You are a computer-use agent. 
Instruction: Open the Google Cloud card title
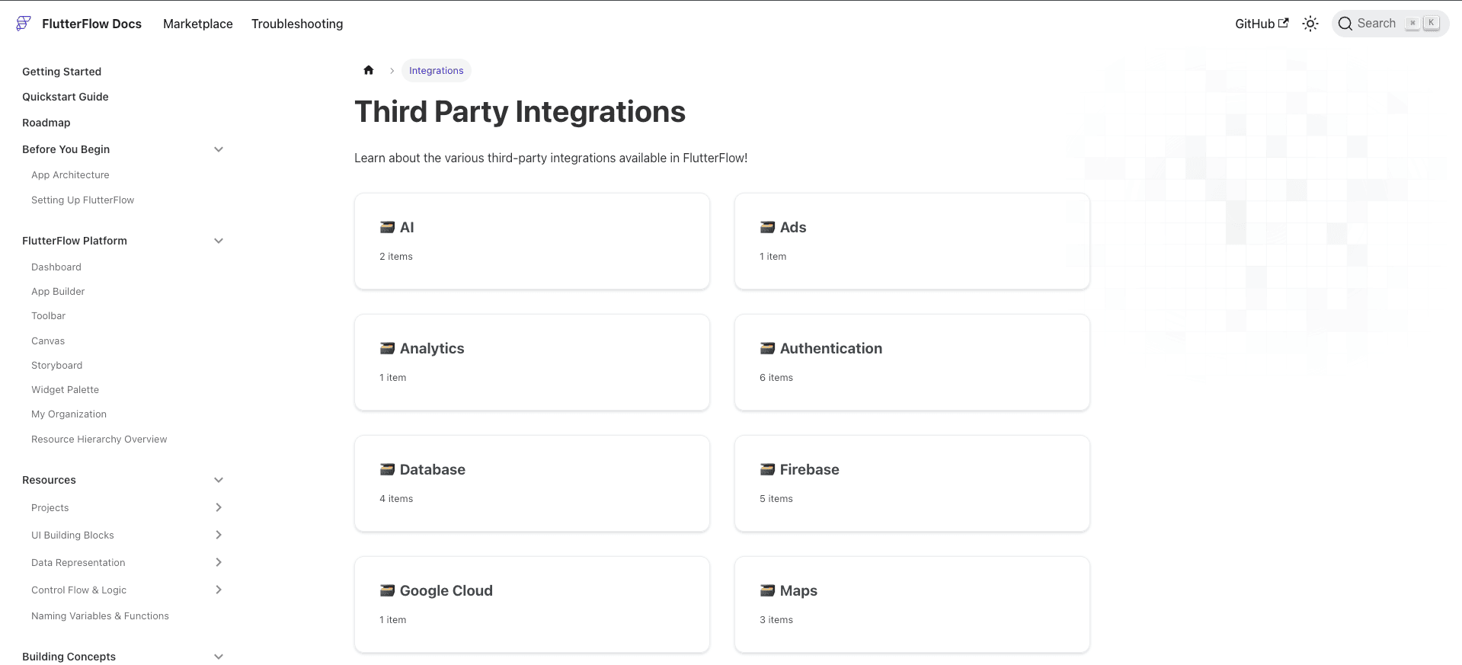pyautogui.click(x=446, y=590)
